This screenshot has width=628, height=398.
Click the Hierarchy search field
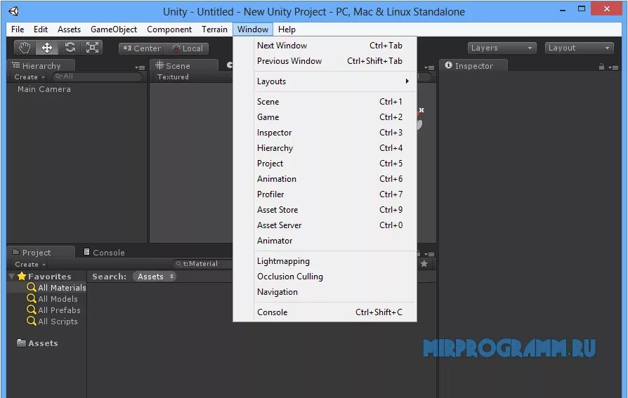click(98, 77)
